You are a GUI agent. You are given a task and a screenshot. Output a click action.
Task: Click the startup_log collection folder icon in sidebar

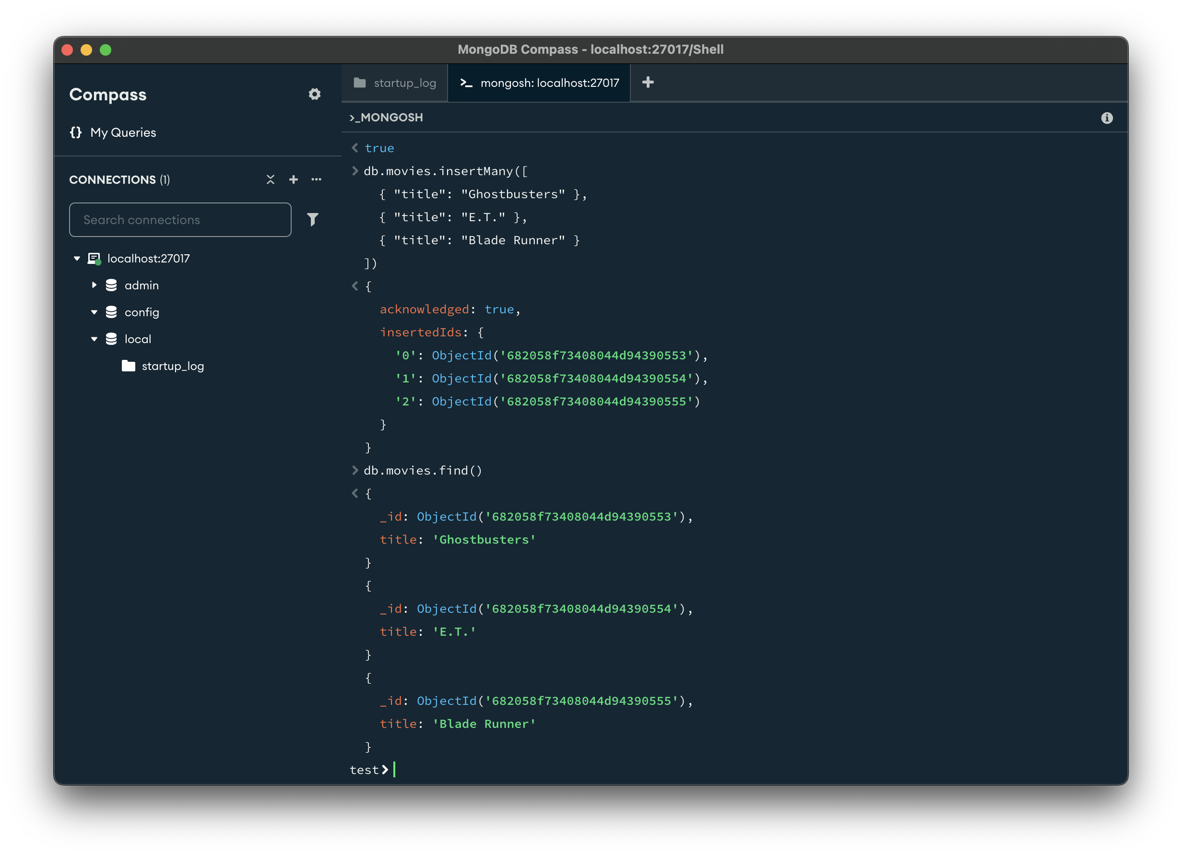tap(128, 366)
